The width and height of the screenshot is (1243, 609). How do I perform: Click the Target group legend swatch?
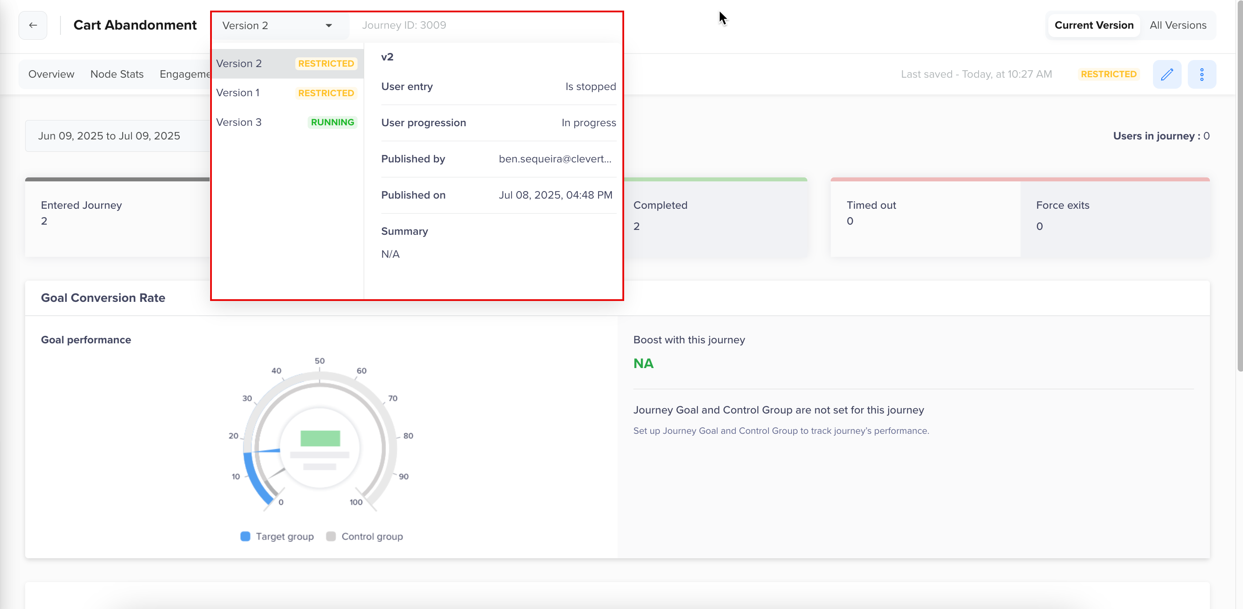tap(245, 536)
